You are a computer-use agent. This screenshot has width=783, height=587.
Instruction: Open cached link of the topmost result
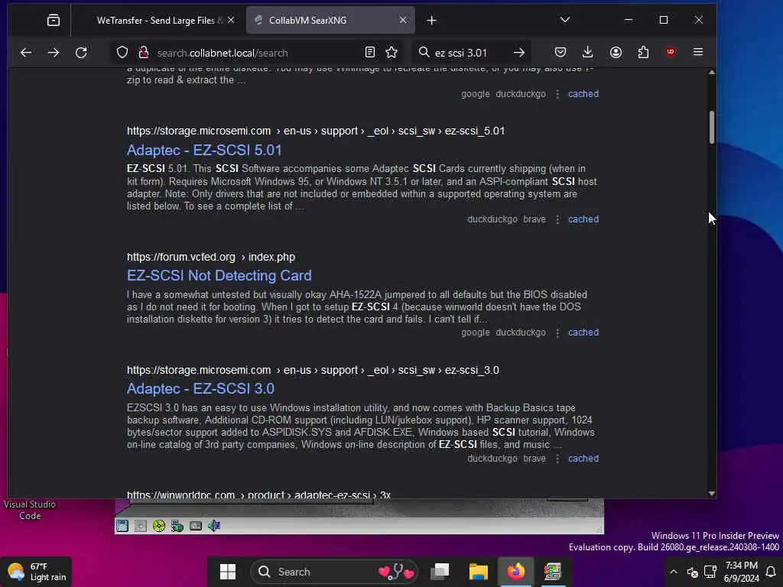pos(583,94)
